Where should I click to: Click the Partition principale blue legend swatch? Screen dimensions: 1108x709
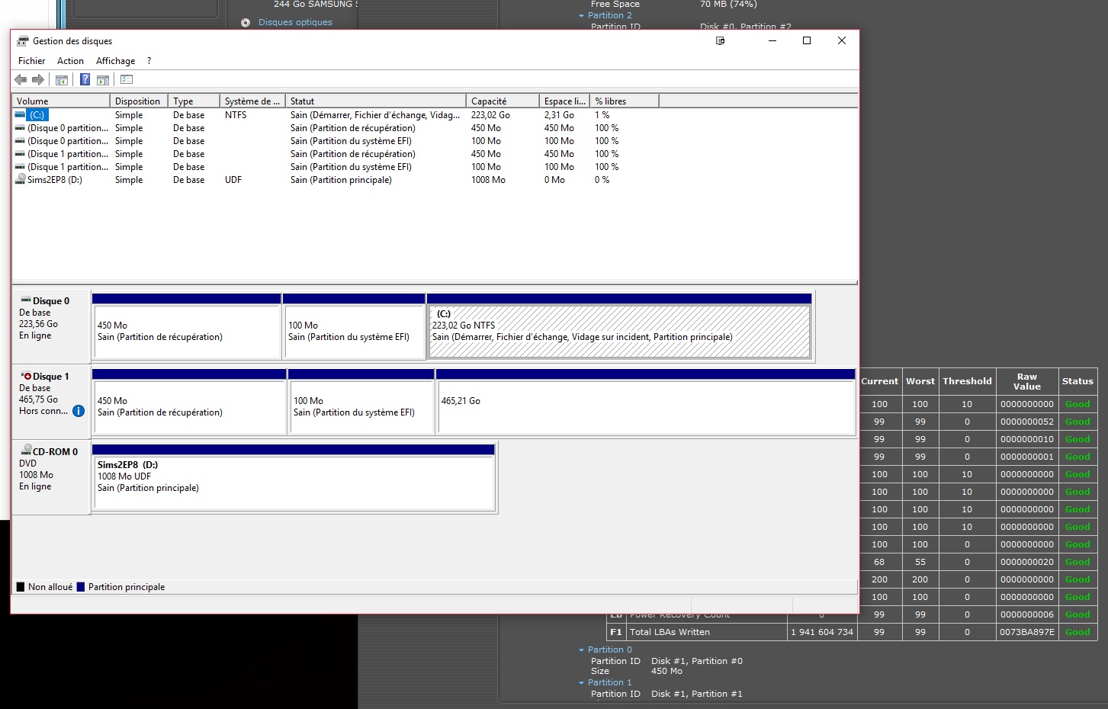(81, 587)
